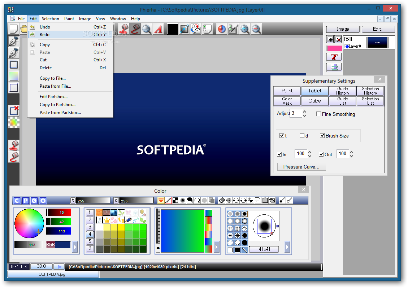Click the Adjust value spinner arrows
This screenshot has width=408, height=288.
tap(304, 113)
